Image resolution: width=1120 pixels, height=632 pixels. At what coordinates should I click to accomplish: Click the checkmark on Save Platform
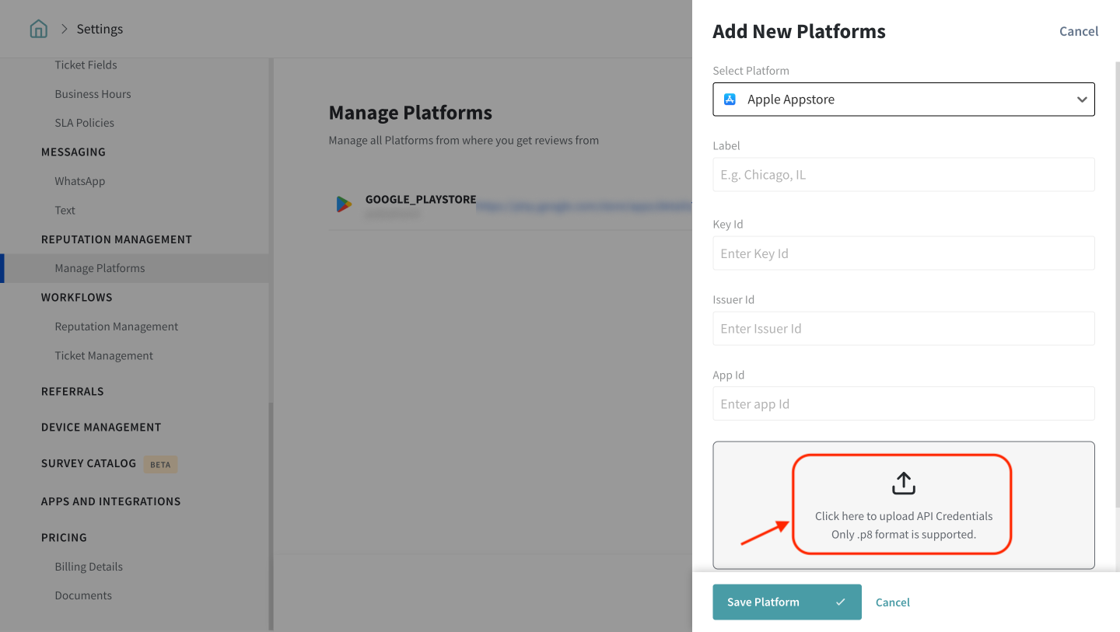[x=841, y=602]
